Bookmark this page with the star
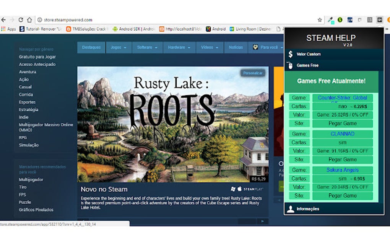This screenshot has height=244, width=390. pyautogui.click(x=320, y=20)
